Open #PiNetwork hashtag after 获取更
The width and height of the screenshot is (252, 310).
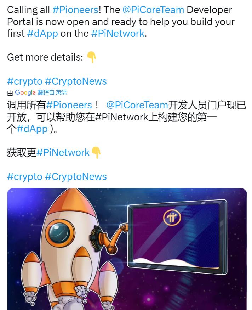point(63,153)
